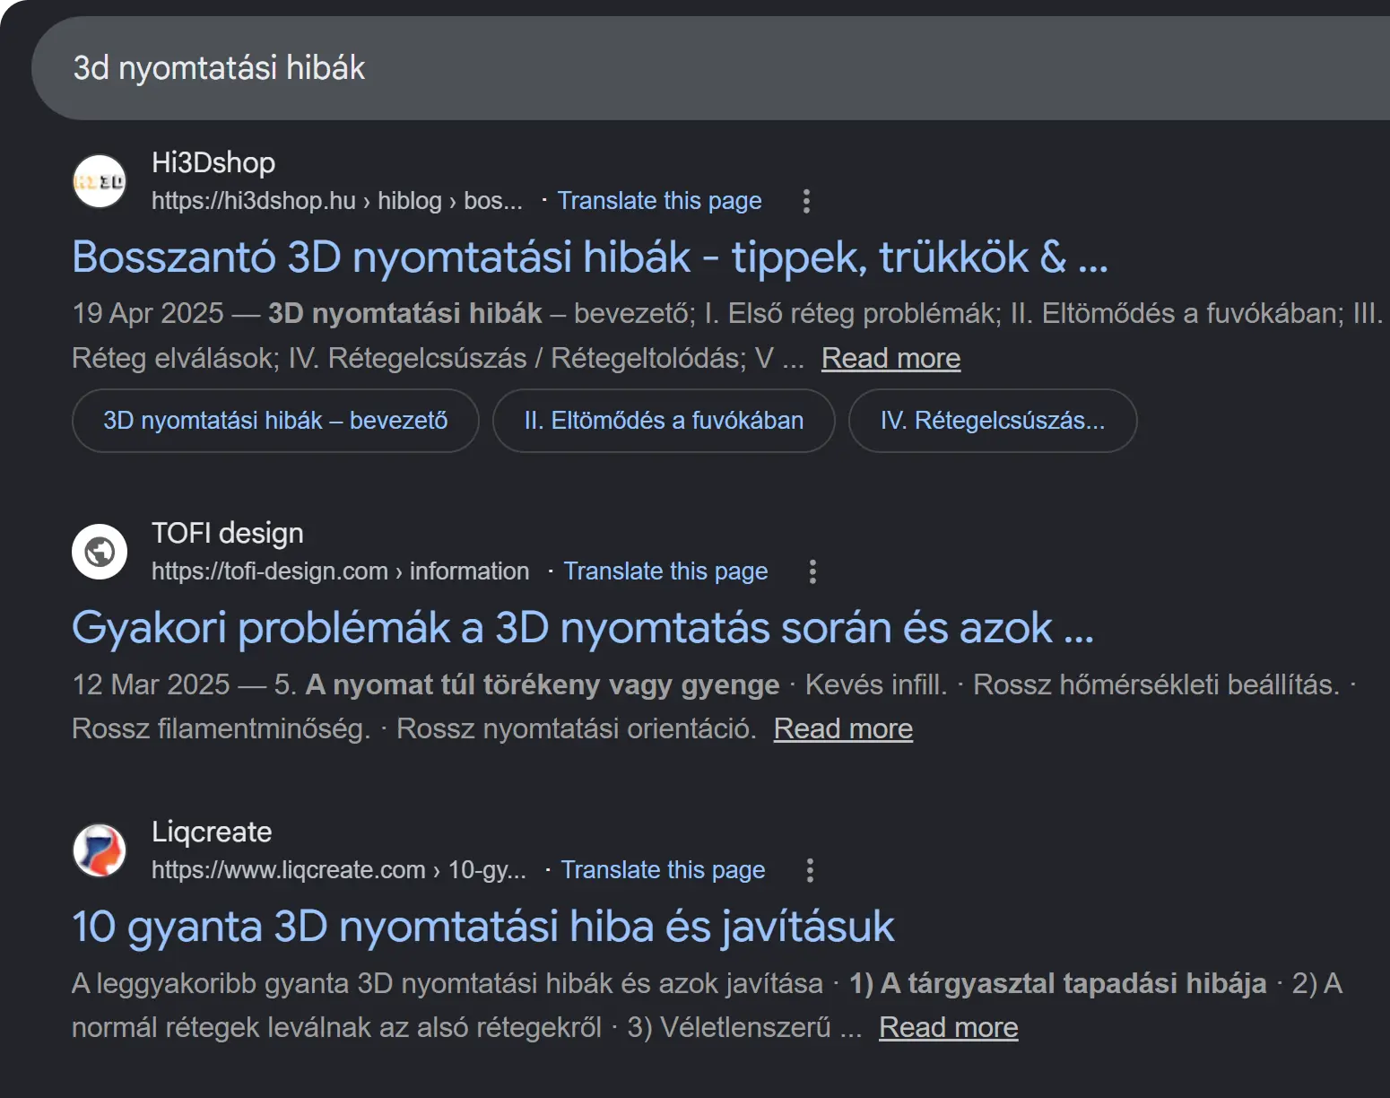Select '3D nyomtatási hibák – bevezető' chip

(275, 421)
